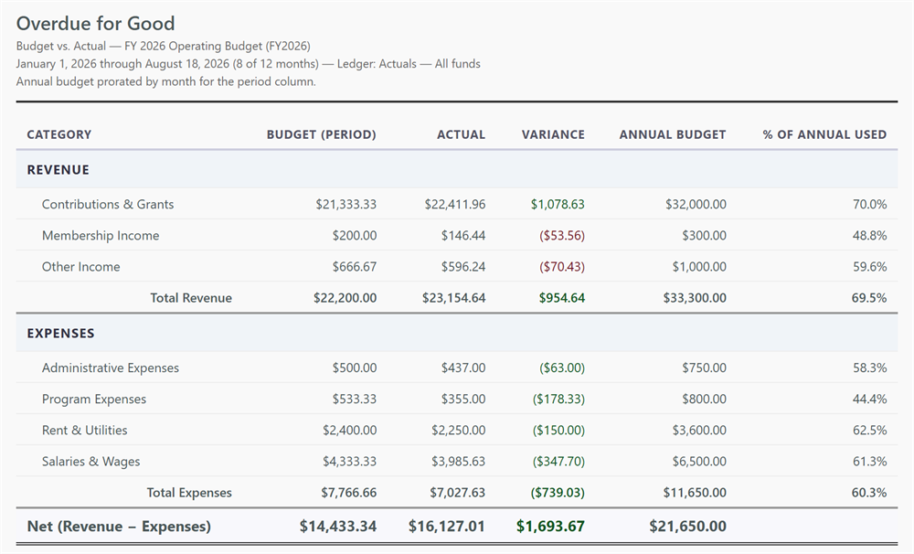Click the $1,078.63 variance value

coord(558,204)
